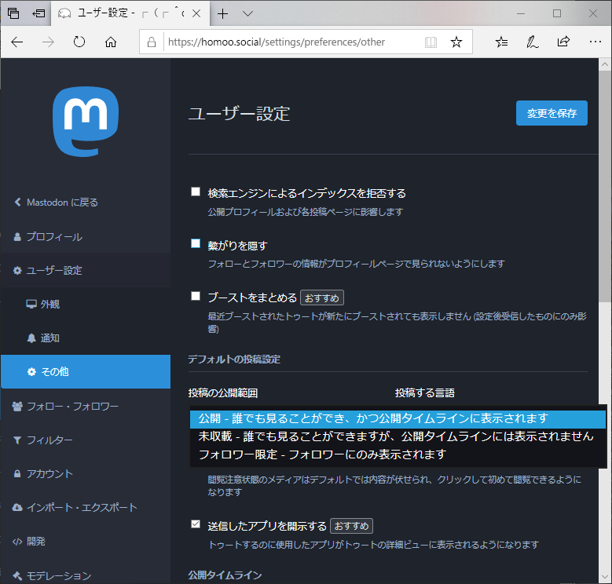
Task: Open the favorites hub icon
Action: (503, 42)
